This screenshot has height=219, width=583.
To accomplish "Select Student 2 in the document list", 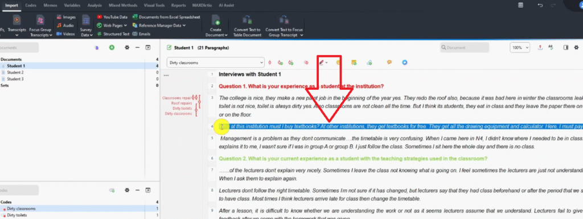I will pyautogui.click(x=15, y=72).
